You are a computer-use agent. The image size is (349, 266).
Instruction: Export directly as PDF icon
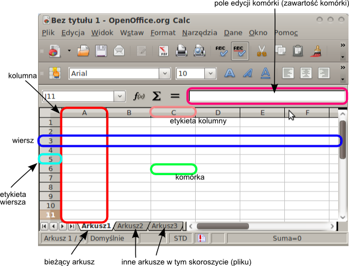(x=164, y=51)
